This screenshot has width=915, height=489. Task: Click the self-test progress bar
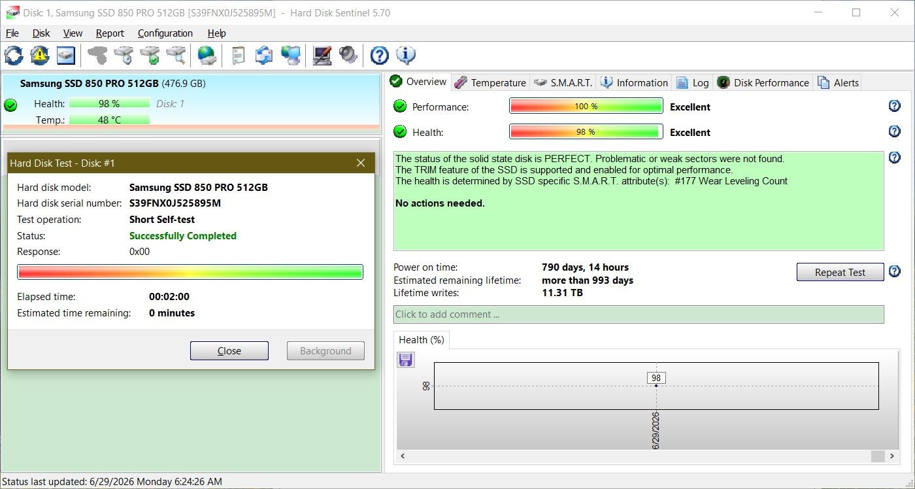pyautogui.click(x=190, y=272)
